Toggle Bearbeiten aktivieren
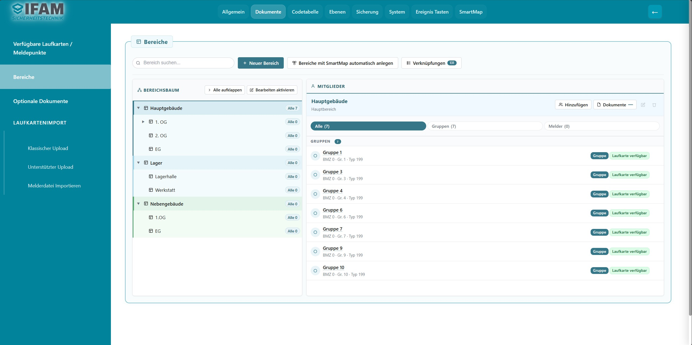The width and height of the screenshot is (692, 345). pos(272,90)
